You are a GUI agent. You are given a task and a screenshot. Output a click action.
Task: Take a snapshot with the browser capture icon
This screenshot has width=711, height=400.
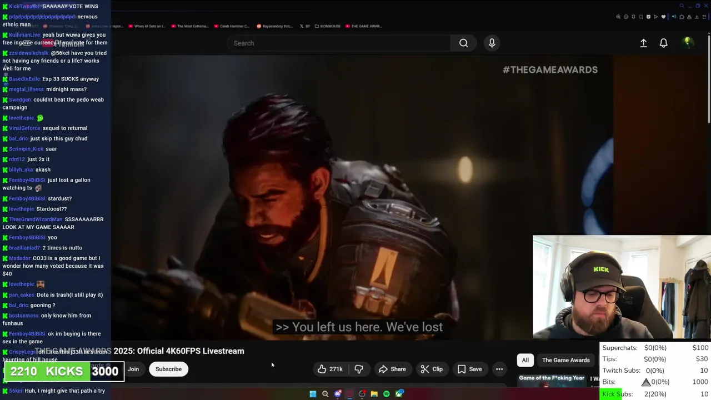pyautogui.click(x=640, y=17)
